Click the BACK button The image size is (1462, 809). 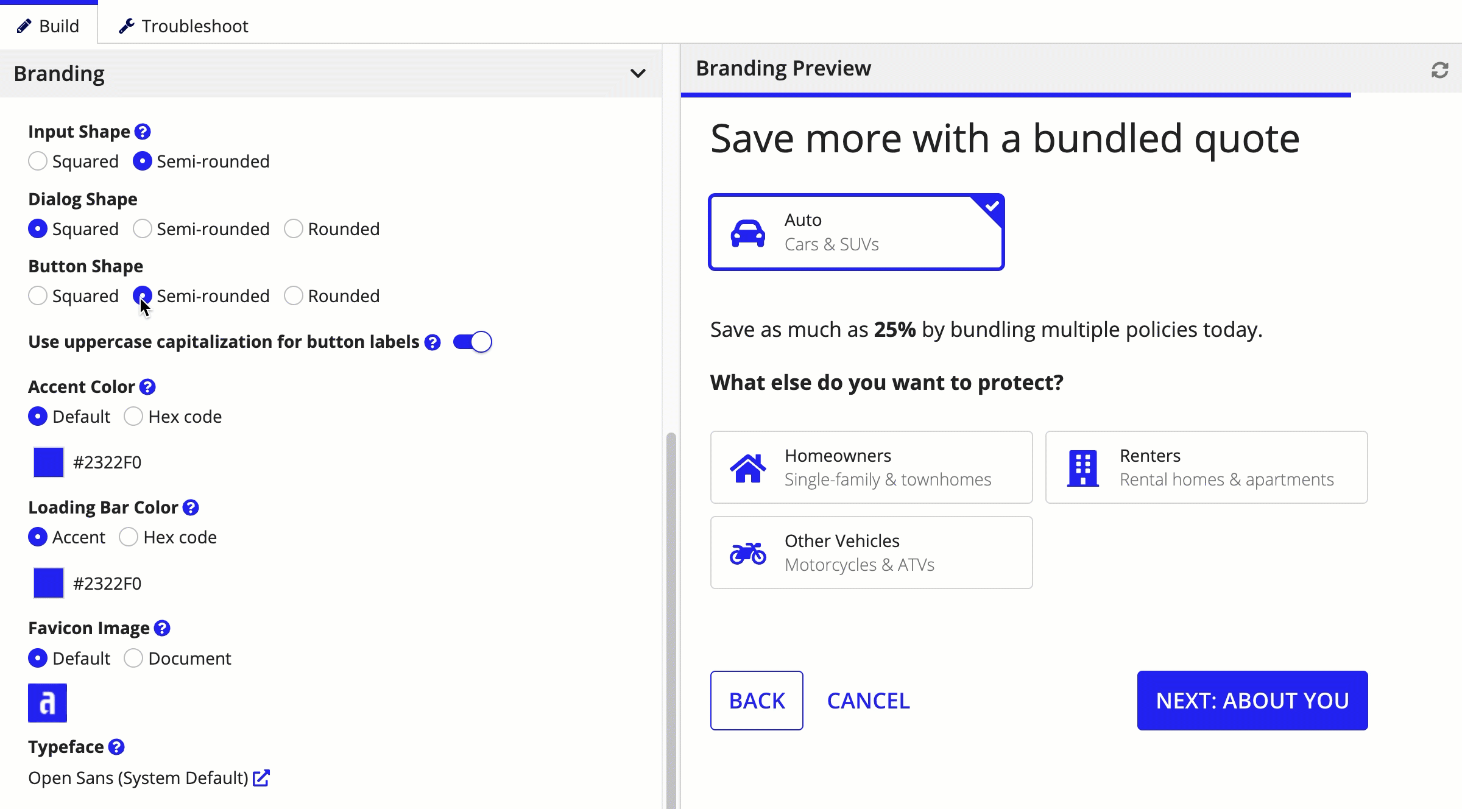(x=757, y=701)
